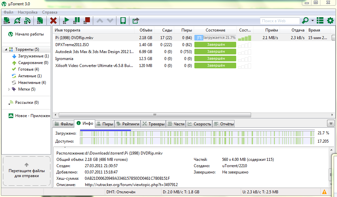Click the Загружено progress bar
The width and height of the screenshot is (337, 197).
point(199,133)
